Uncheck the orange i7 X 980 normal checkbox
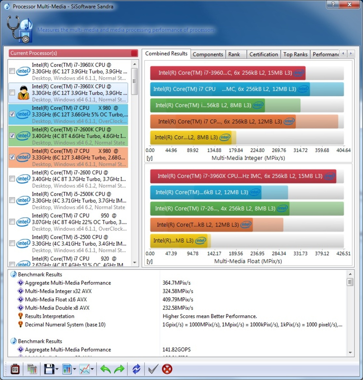 pos(12,157)
